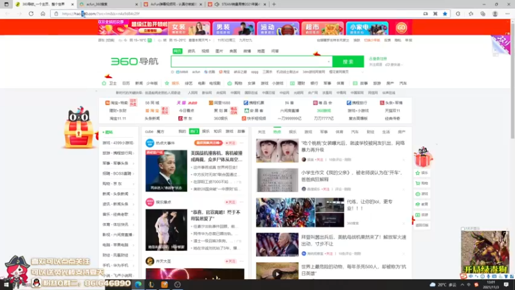Select the 网页 search tab
Screen dimensions: 515x290
(x=178, y=51)
